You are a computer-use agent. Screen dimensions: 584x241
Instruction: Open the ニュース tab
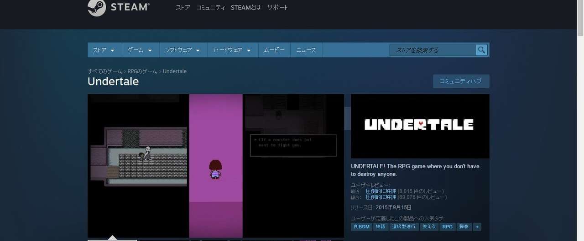click(x=306, y=50)
